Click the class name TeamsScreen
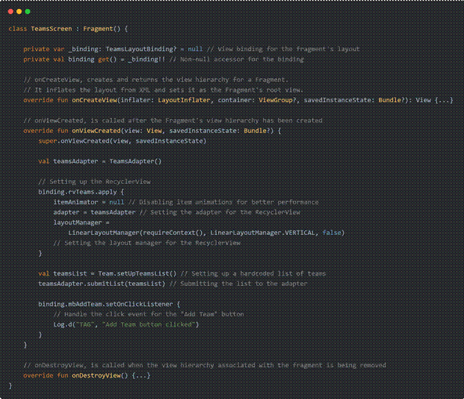Screen dimensions: 464x399 coord(52,29)
